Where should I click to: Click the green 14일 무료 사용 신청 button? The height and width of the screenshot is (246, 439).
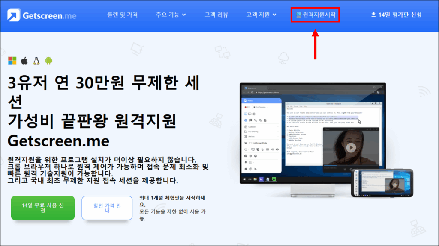pos(43,208)
